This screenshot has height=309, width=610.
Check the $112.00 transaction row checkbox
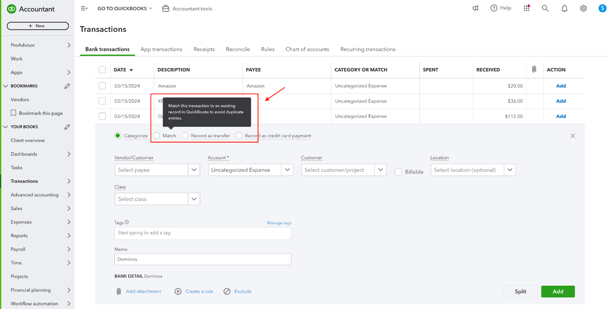click(x=102, y=116)
